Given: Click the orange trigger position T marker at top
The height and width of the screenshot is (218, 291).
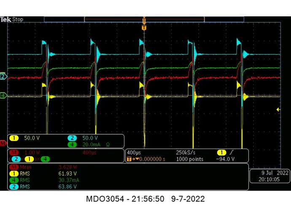Looking at the screenshot, I should tap(144, 28).
